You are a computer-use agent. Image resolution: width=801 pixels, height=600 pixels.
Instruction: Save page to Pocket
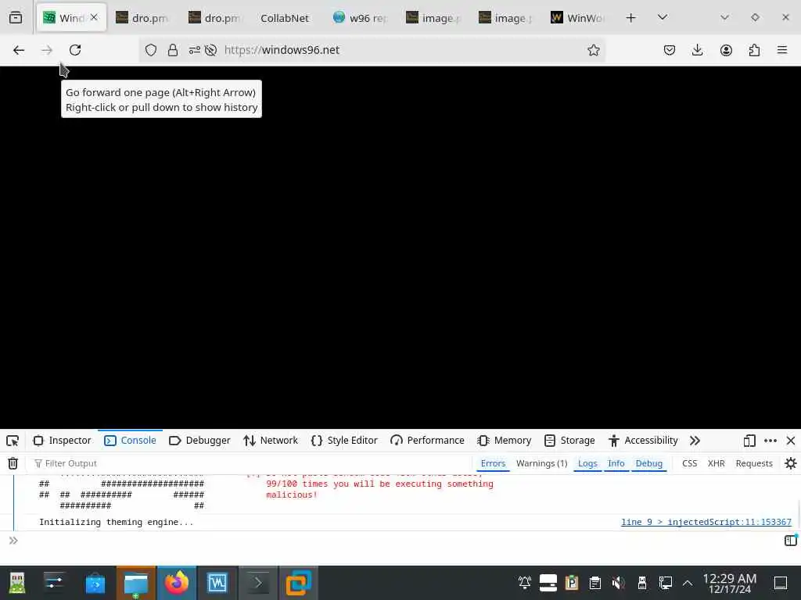coord(670,50)
